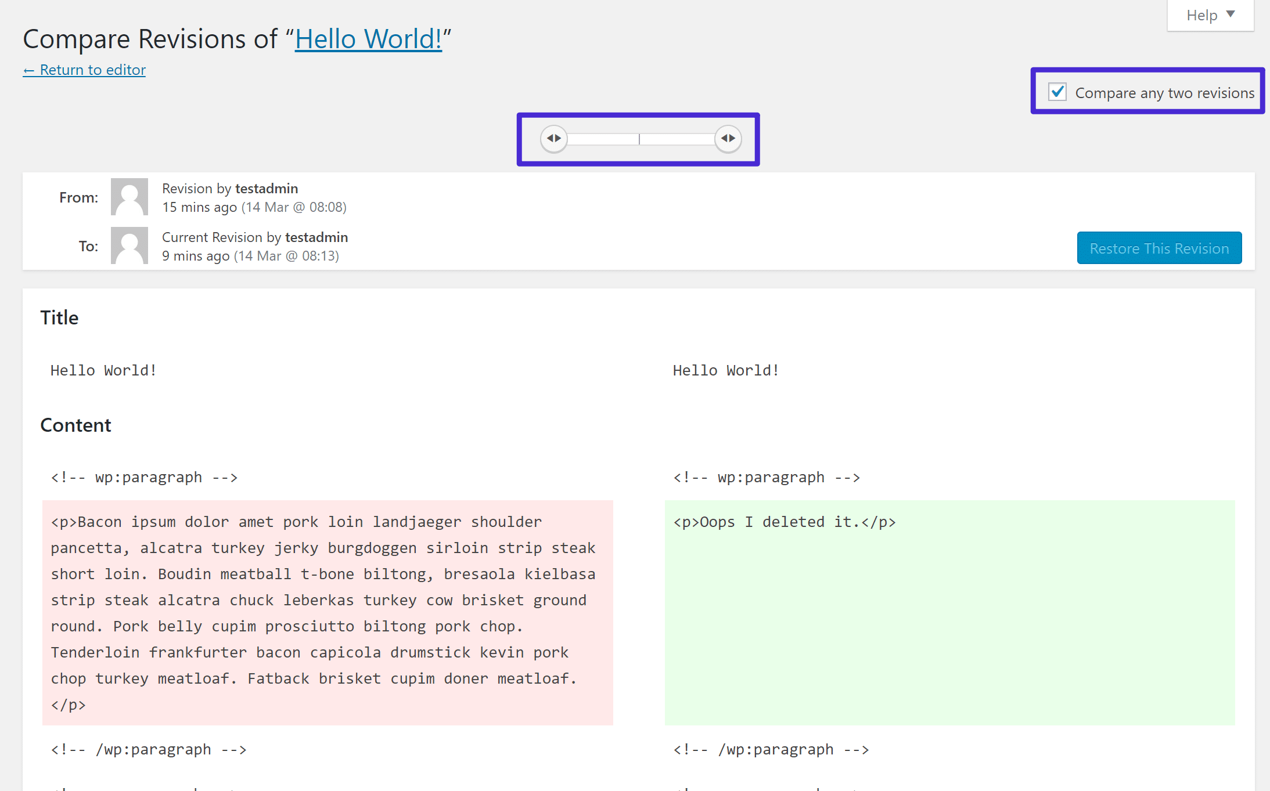Screen dimensions: 1270x791
Task: Select the Title section label
Action: pos(59,316)
